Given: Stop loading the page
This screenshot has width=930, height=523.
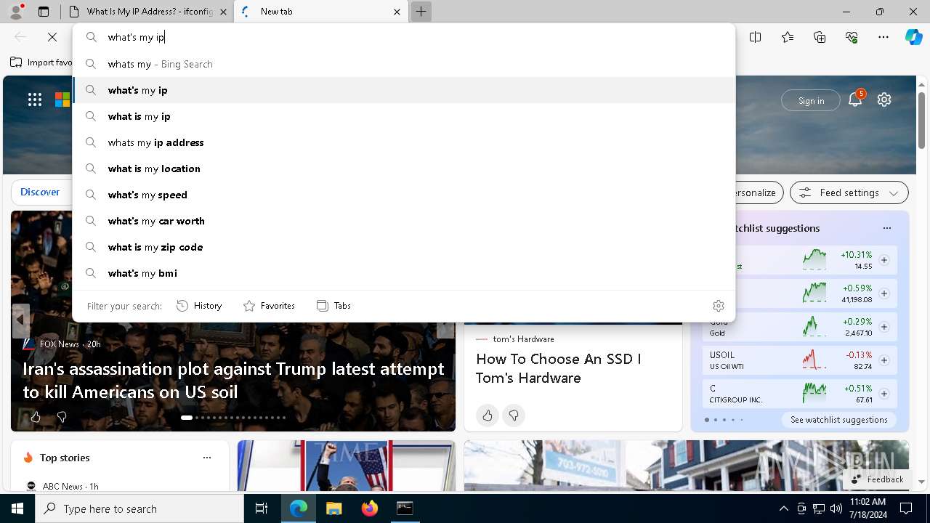Looking at the screenshot, I should (x=52, y=37).
